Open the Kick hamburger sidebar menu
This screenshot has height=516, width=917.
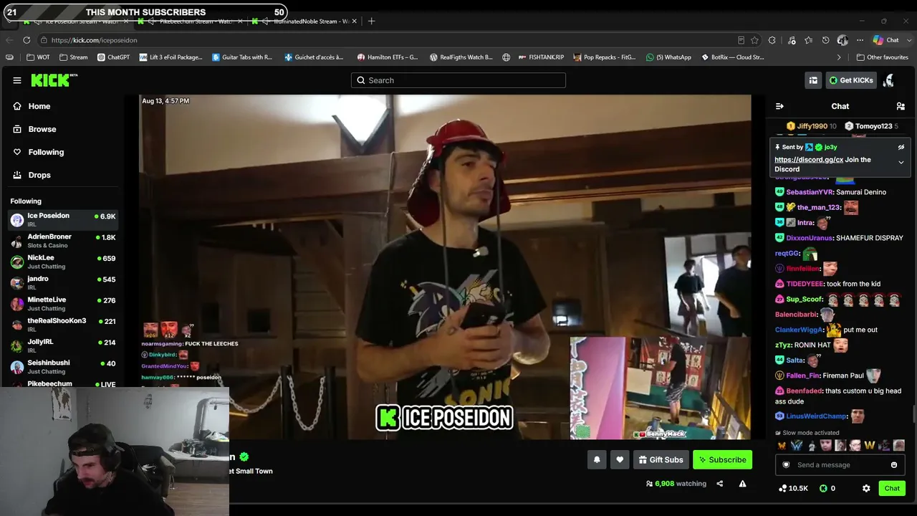[17, 80]
